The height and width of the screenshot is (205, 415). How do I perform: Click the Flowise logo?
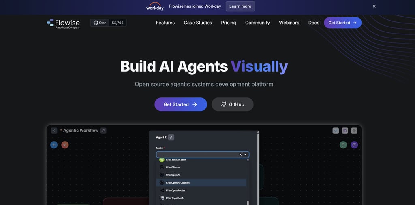pos(63,23)
